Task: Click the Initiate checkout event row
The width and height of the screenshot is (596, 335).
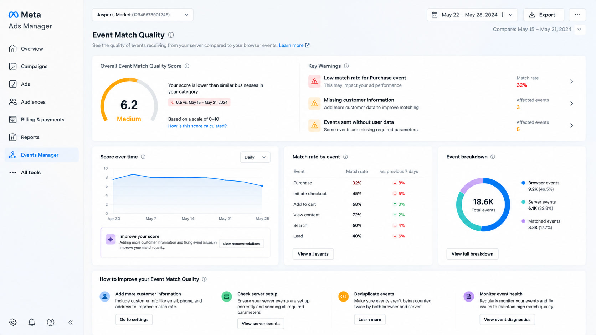Action: pos(358,194)
